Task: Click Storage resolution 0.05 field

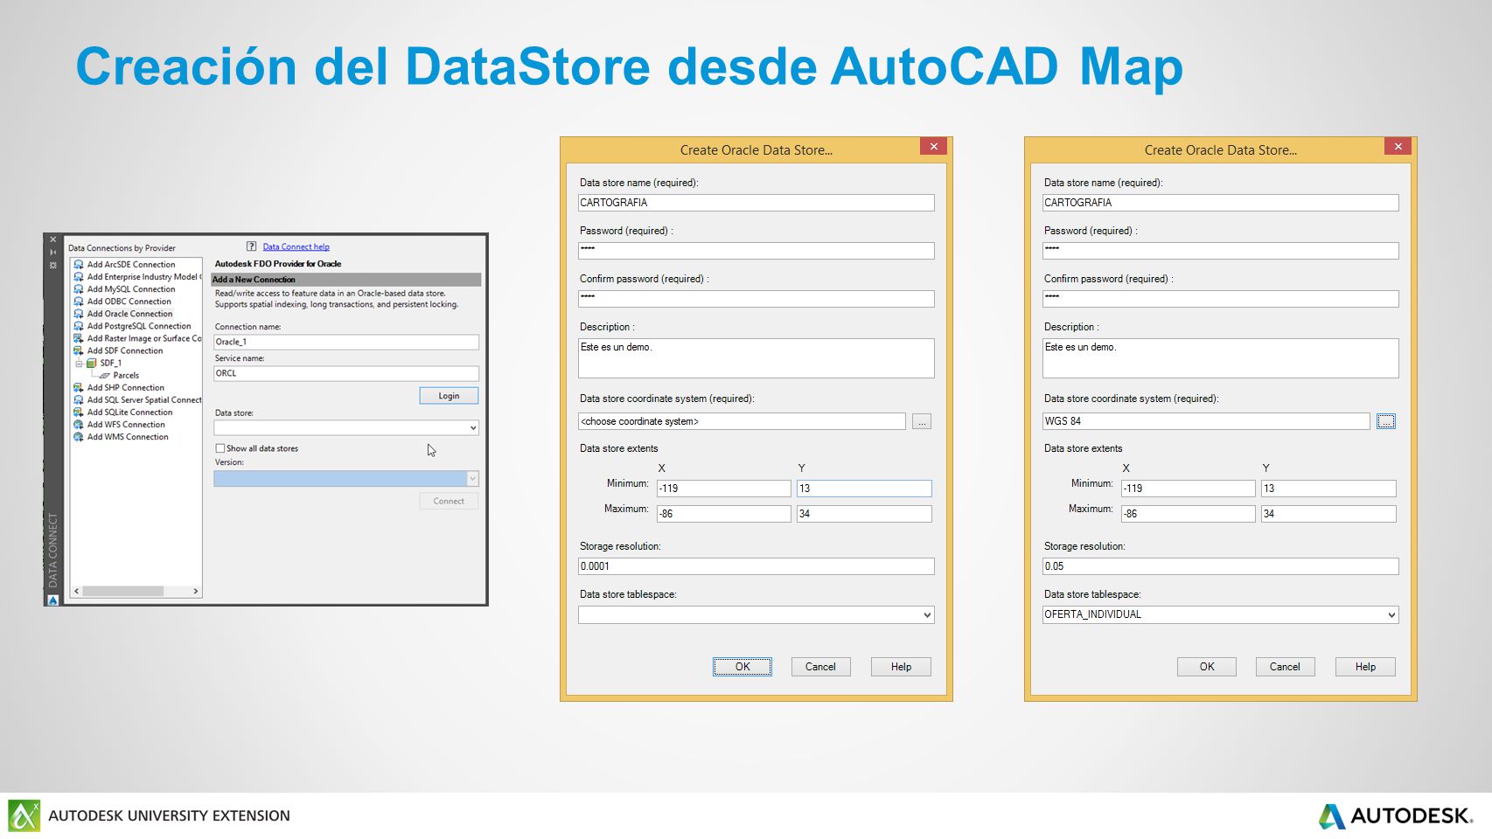Action: [x=1221, y=566]
